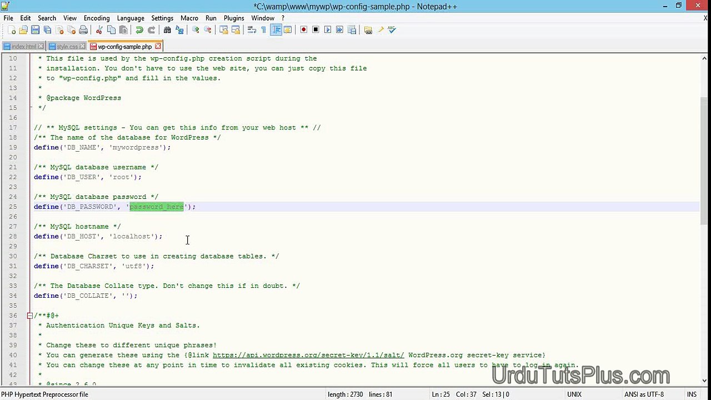711x400 pixels.
Task: Save the current file via toolbar
Action: [x=35, y=29]
